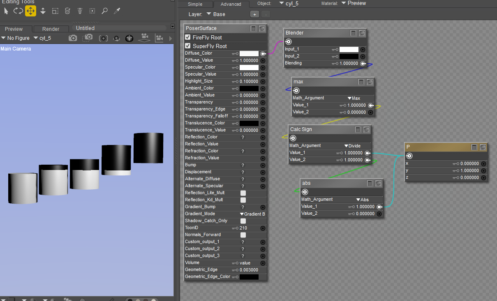The height and width of the screenshot is (301, 497).
Task: Open the P node's parameter panel icon
Action: [x=474, y=147]
